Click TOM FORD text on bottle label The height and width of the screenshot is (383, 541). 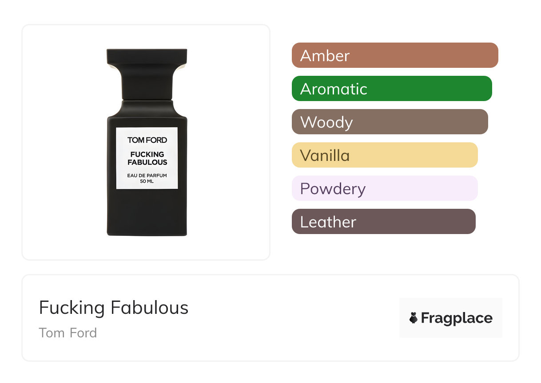click(x=147, y=140)
